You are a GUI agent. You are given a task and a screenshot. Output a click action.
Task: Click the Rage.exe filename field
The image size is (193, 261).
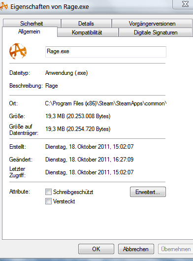pos(106,52)
